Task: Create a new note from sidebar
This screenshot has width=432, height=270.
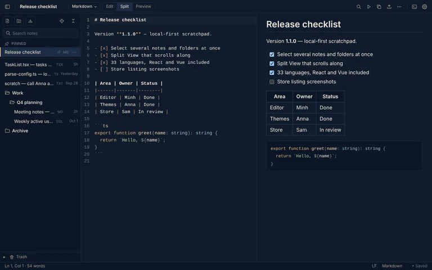Action: click(7, 21)
